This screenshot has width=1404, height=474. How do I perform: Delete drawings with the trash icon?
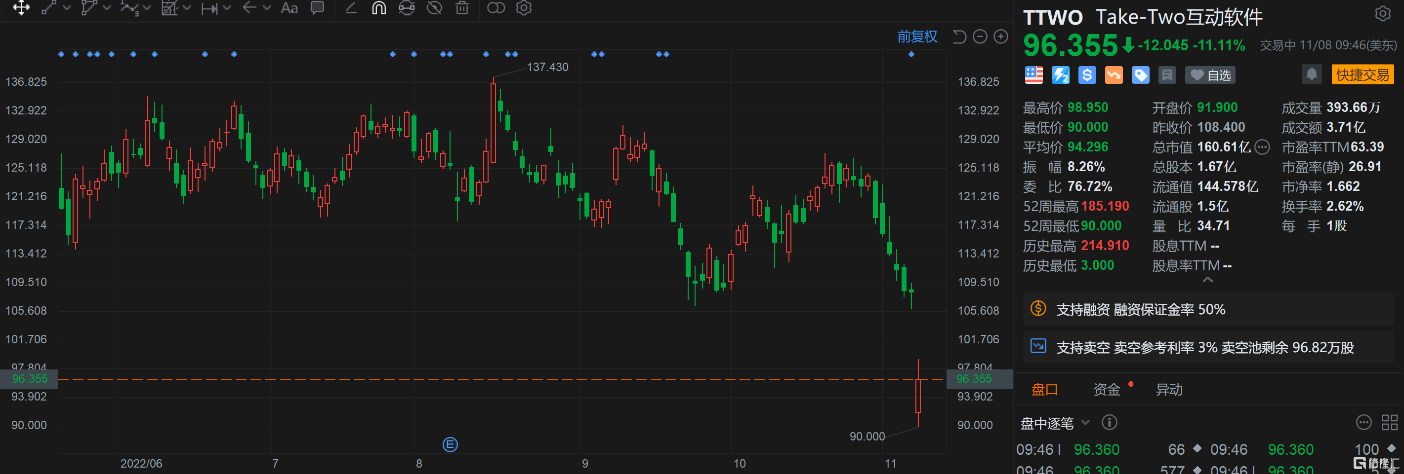[x=462, y=7]
